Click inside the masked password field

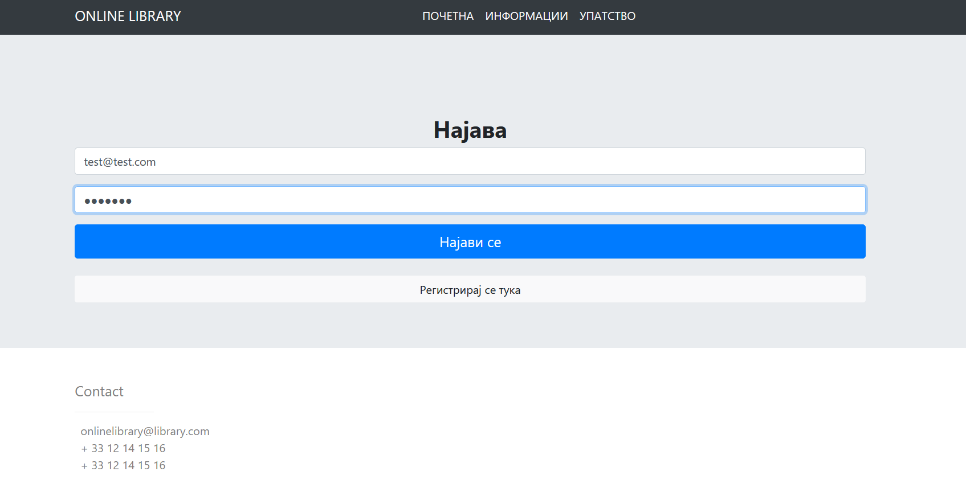coord(470,200)
